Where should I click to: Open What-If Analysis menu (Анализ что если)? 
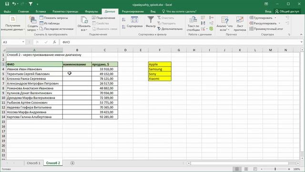224,24
